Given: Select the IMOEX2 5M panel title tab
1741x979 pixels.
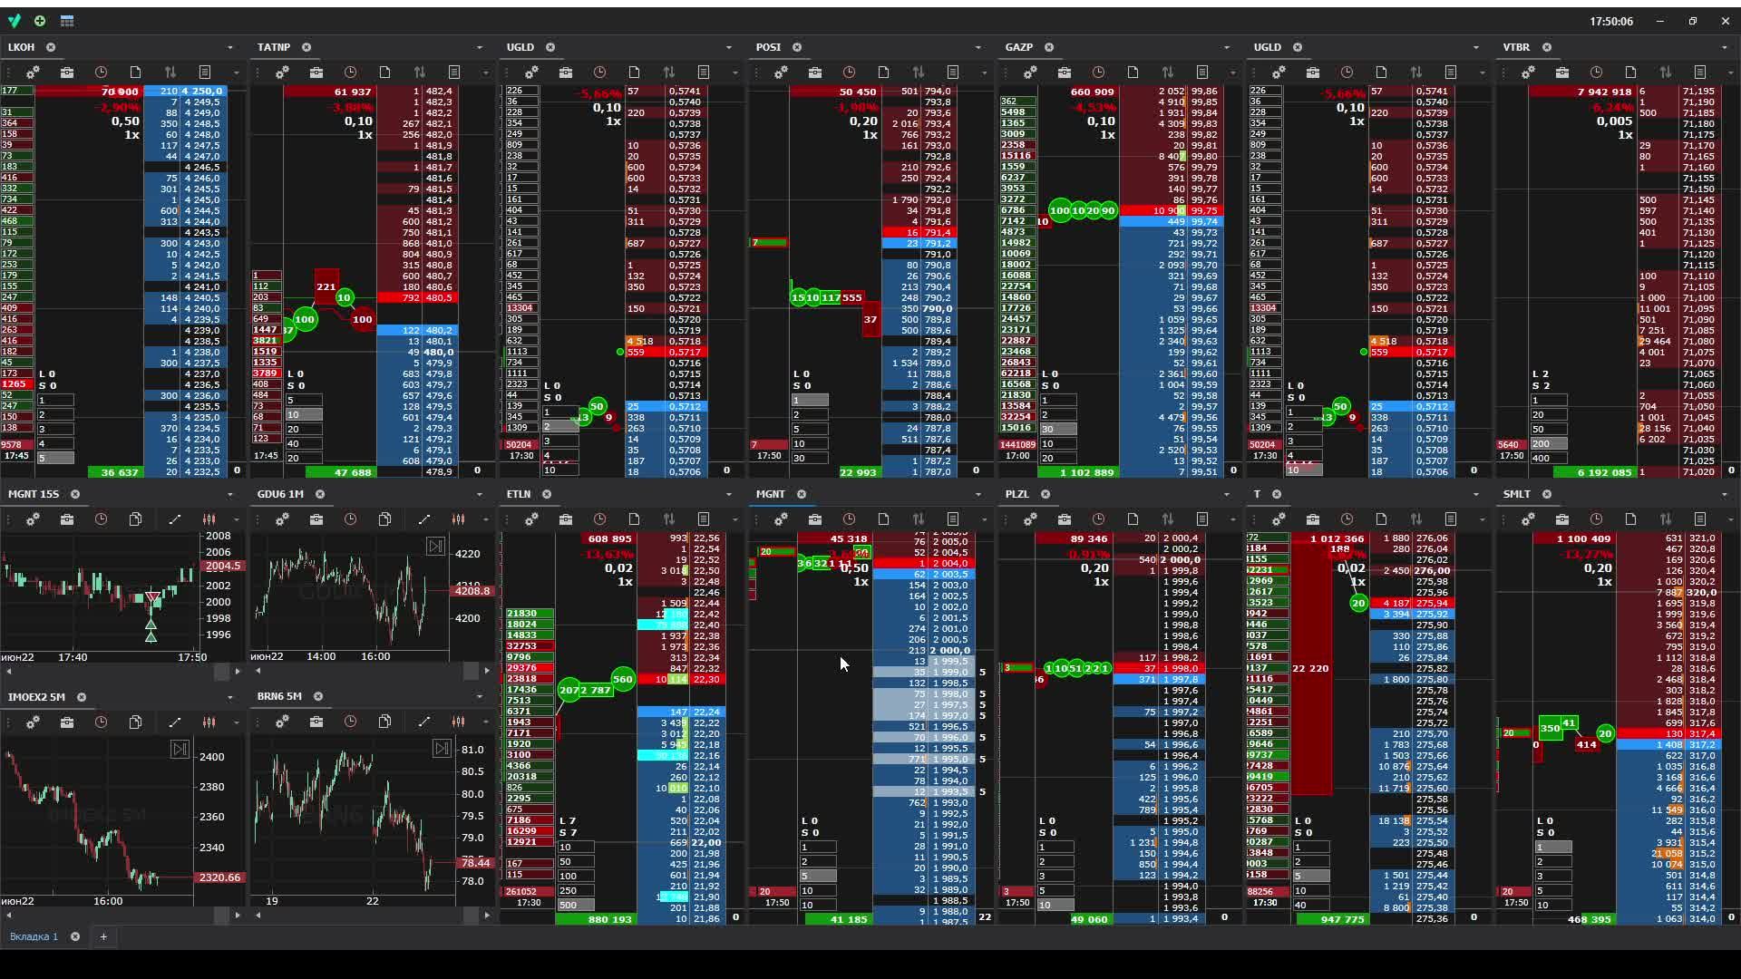Looking at the screenshot, I should click(36, 697).
